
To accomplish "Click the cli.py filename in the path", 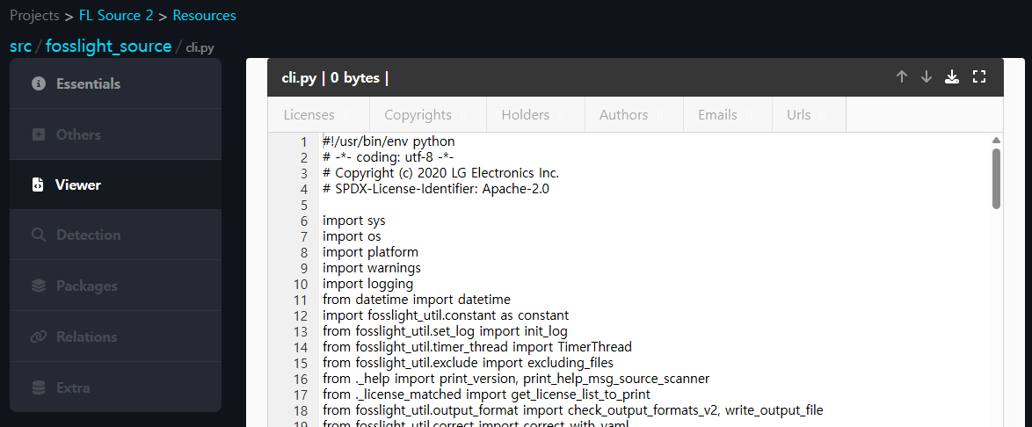I will [x=200, y=47].
